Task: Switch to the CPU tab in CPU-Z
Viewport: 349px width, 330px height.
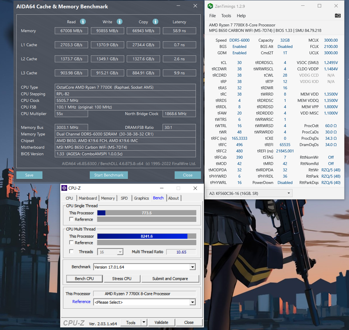Action: 69,198
